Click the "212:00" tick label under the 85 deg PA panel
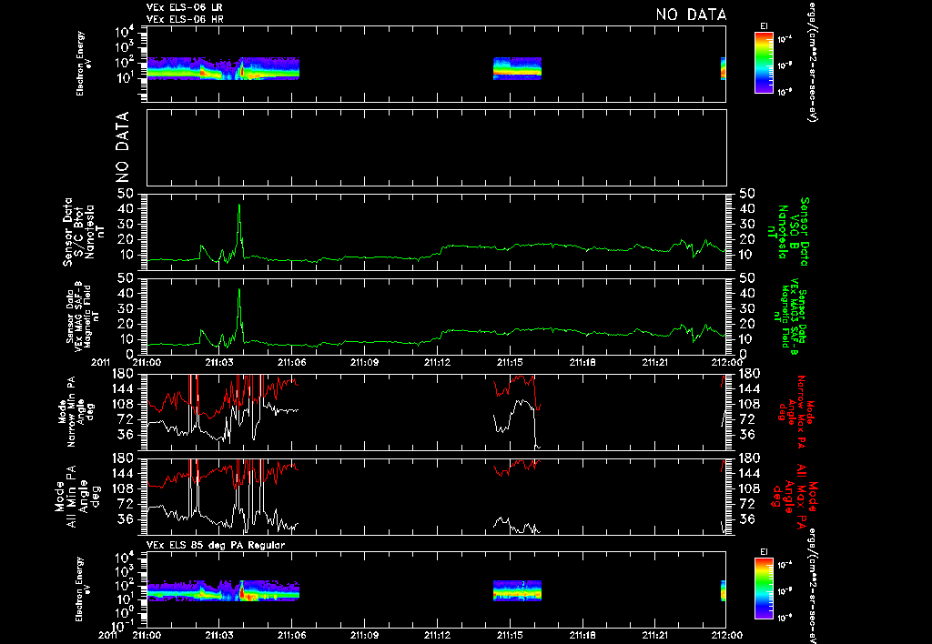Image resolution: width=932 pixels, height=644 pixels. [x=727, y=635]
